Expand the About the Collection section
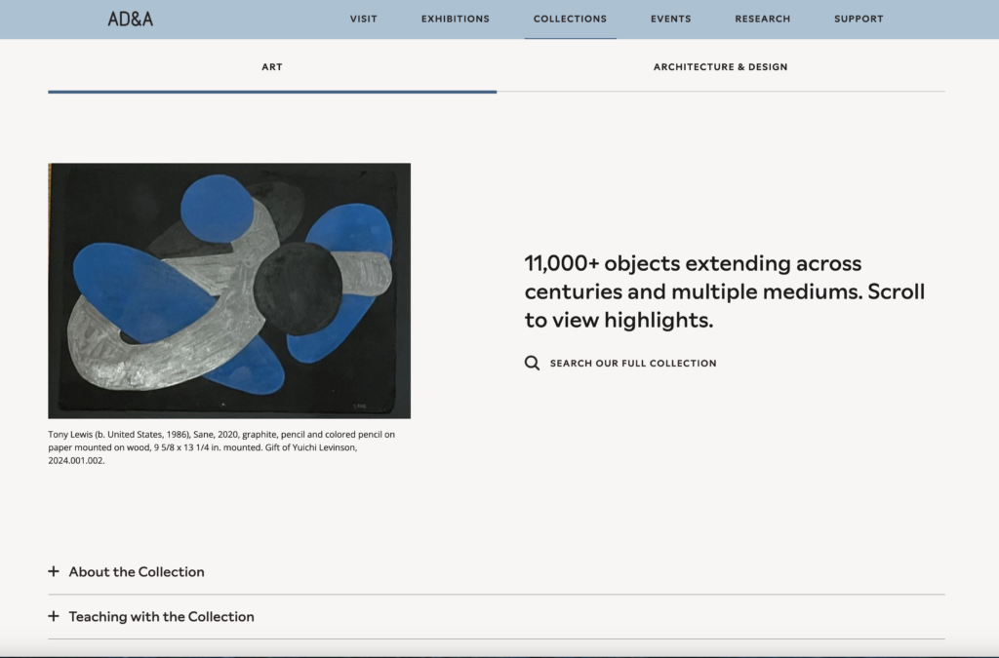 (137, 572)
